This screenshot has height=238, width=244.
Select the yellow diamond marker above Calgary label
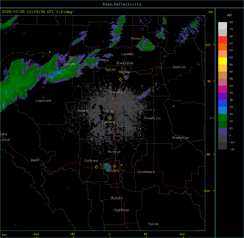115,166
